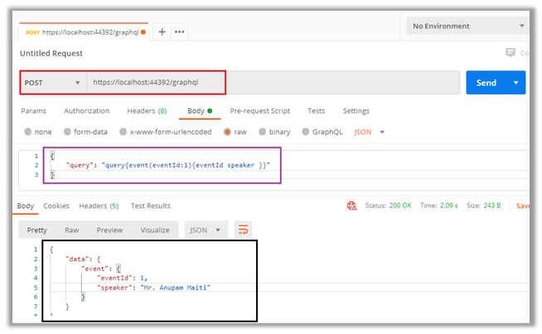The height and width of the screenshot is (334, 542).
Task: Click the "speaker" response line
Action: pyautogui.click(x=154, y=288)
